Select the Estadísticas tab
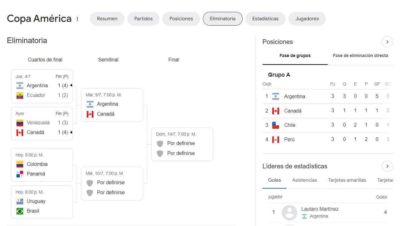The height and width of the screenshot is (226, 403). pos(265,19)
